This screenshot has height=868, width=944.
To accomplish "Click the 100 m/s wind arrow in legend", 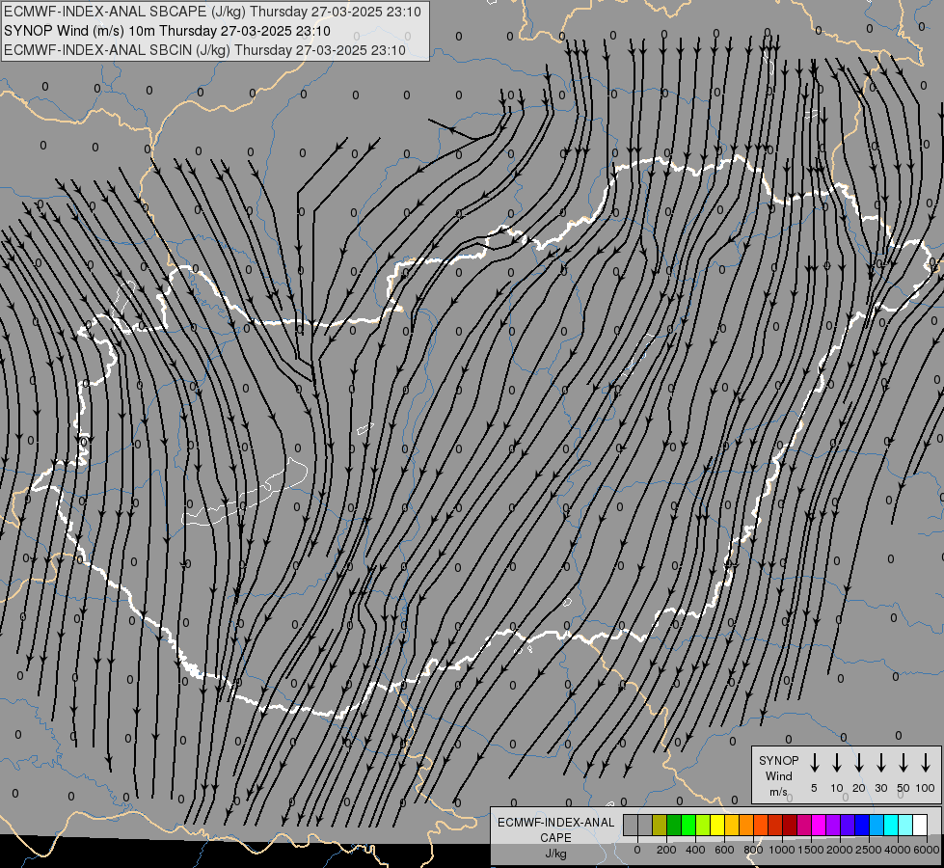I will (926, 763).
